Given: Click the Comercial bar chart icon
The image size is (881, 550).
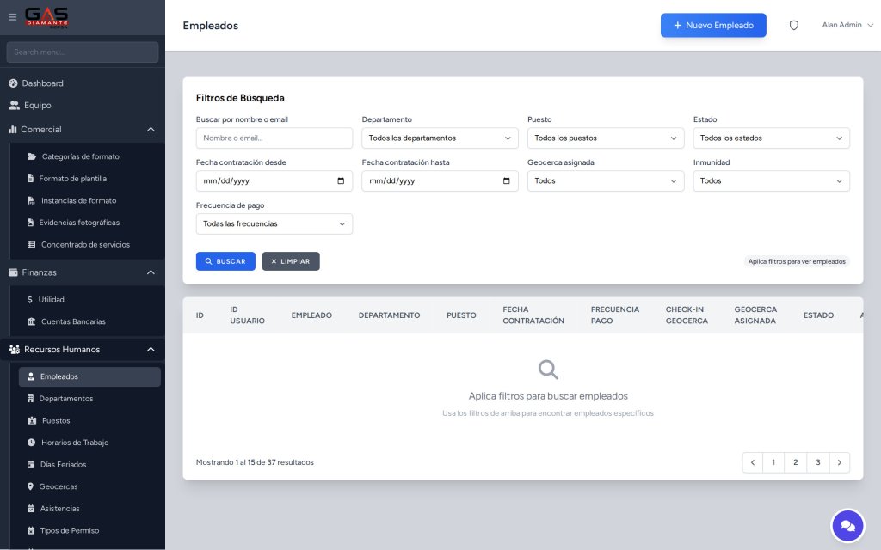Looking at the screenshot, I should pyautogui.click(x=12, y=129).
